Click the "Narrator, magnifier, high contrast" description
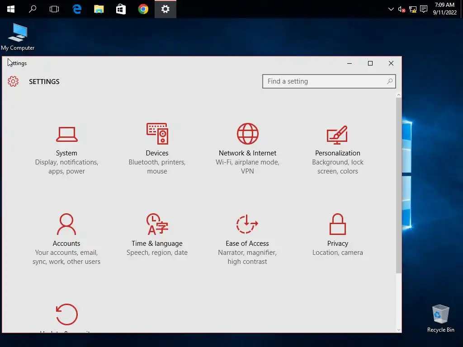The image size is (463, 347). [x=247, y=257]
